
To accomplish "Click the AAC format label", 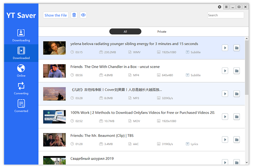I will [x=136, y=144].
